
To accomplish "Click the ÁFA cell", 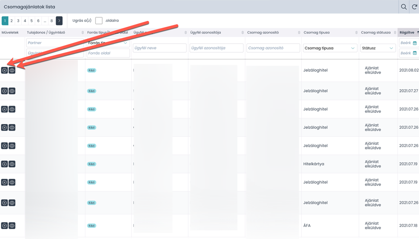I will (307, 226).
